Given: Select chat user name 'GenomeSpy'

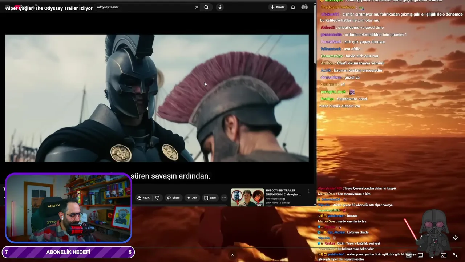Looking at the screenshot, I should pyautogui.click(x=331, y=56).
